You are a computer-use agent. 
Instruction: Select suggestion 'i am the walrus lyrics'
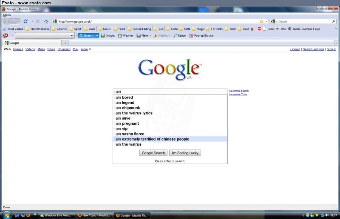[170, 113]
